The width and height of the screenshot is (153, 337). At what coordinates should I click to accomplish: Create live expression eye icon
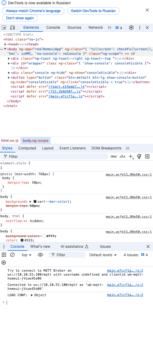click(x=40, y=255)
